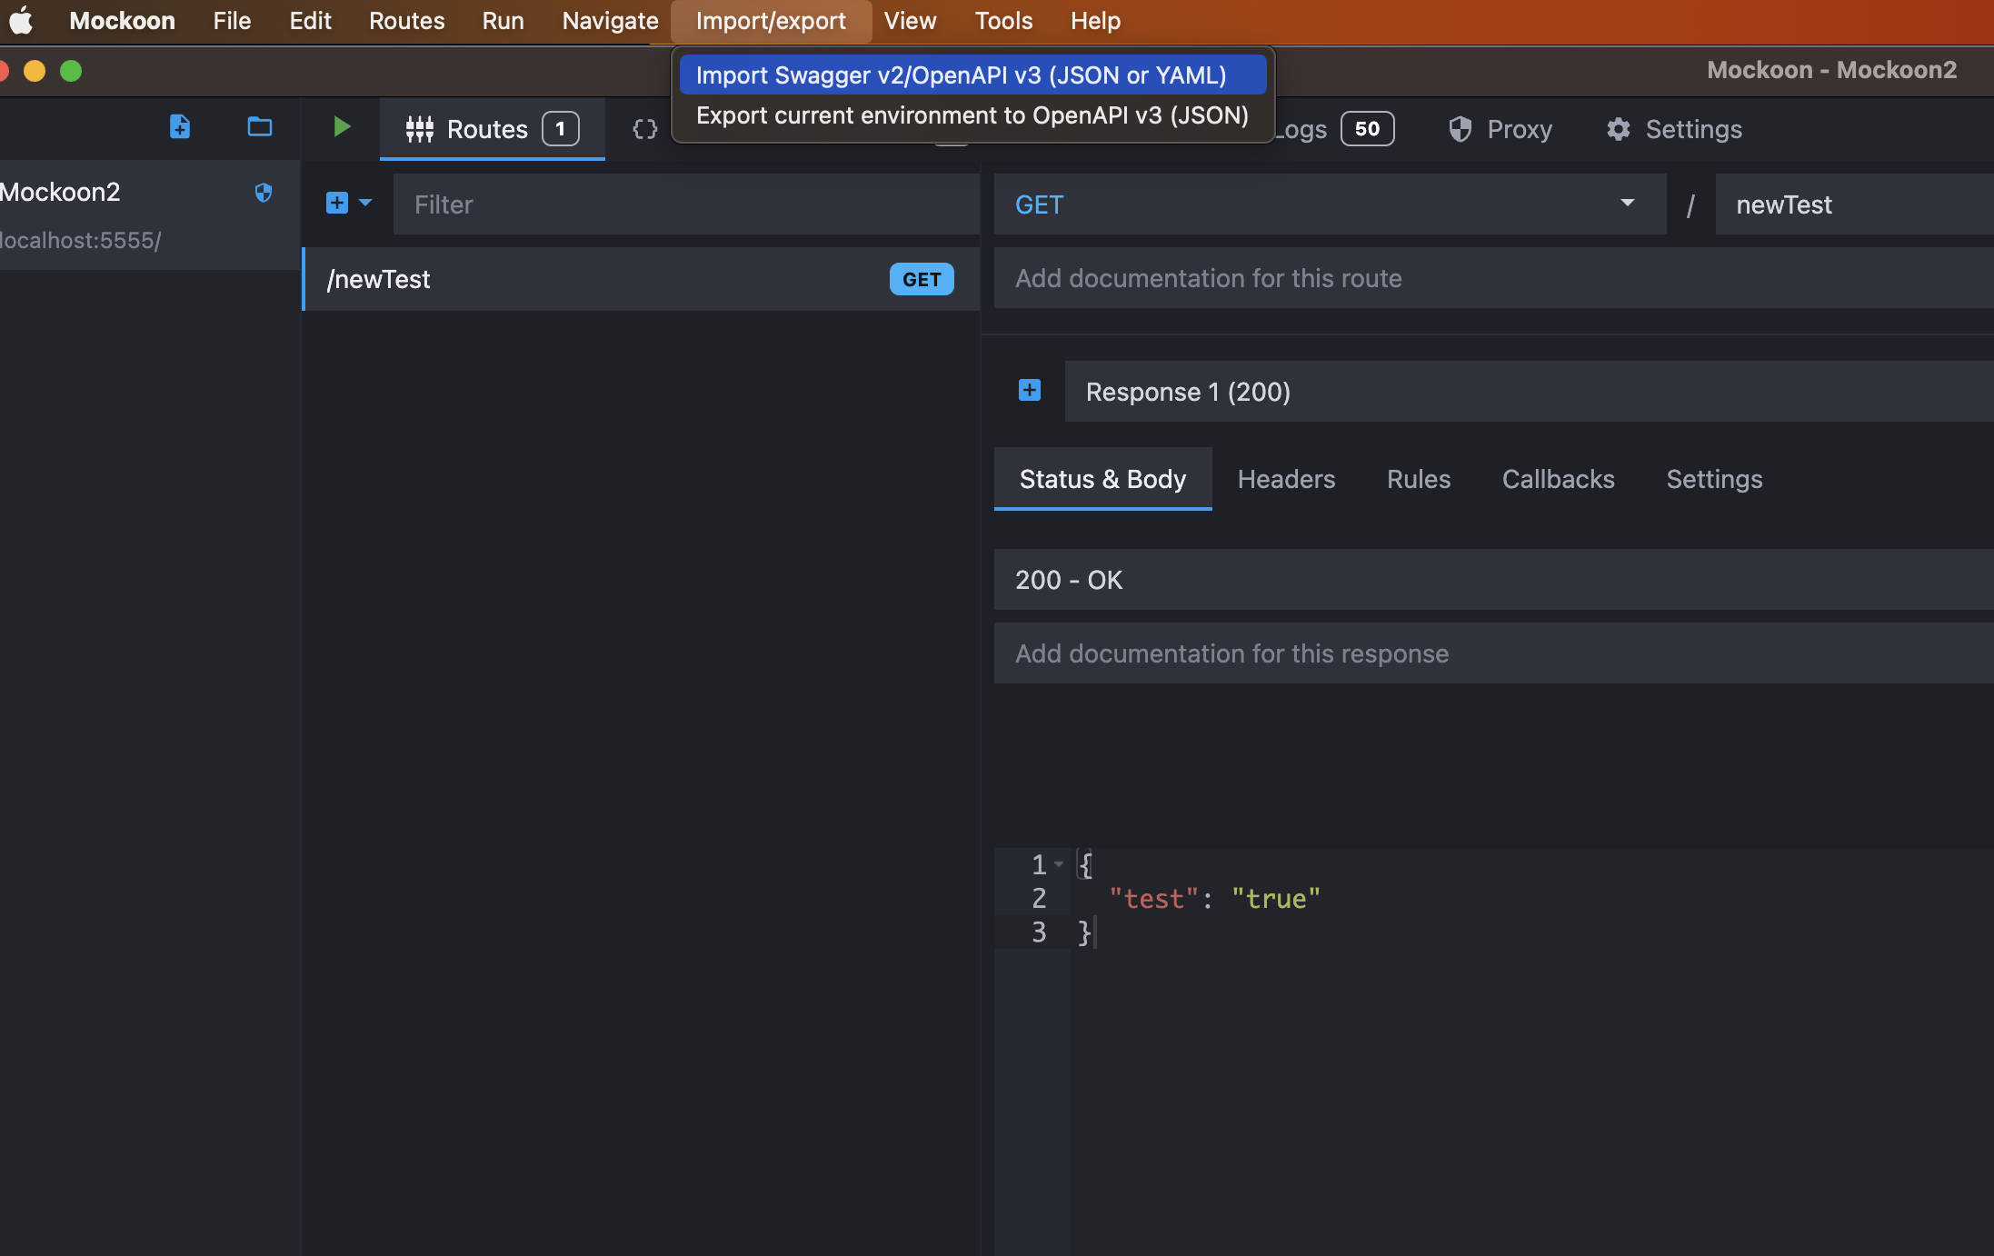The image size is (1994, 1256).
Task: Collapse the JSON fold arrow on line 1
Action: coord(1059,864)
